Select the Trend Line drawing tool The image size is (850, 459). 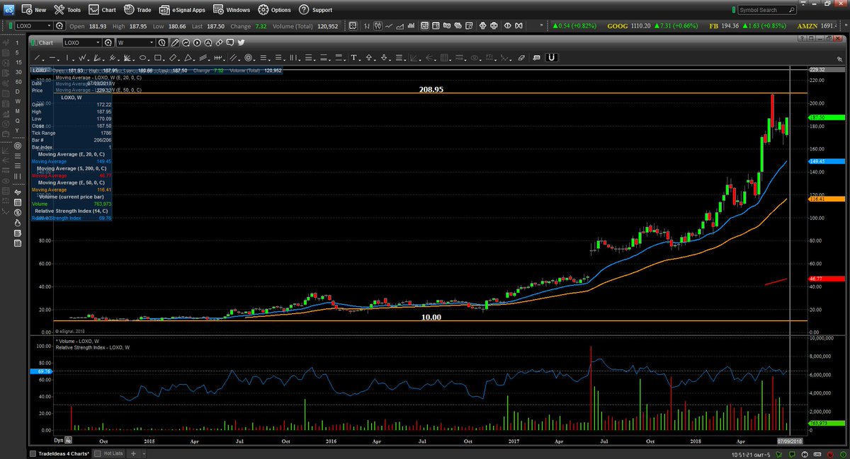(38, 58)
